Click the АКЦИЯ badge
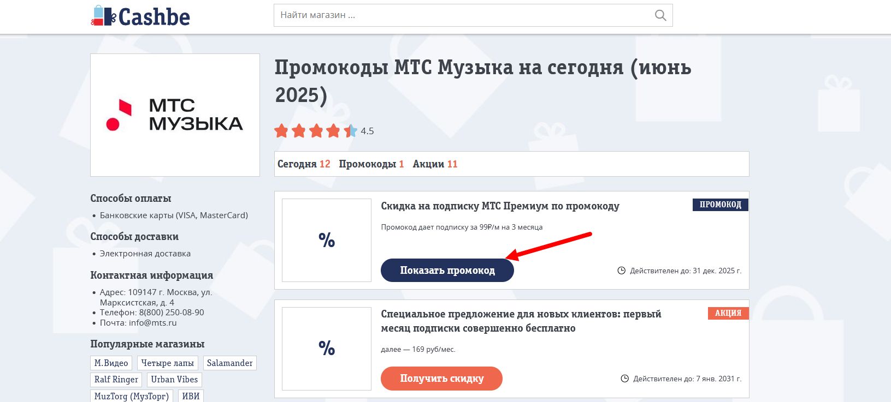Screen dimensions: 891x402 tap(728, 313)
